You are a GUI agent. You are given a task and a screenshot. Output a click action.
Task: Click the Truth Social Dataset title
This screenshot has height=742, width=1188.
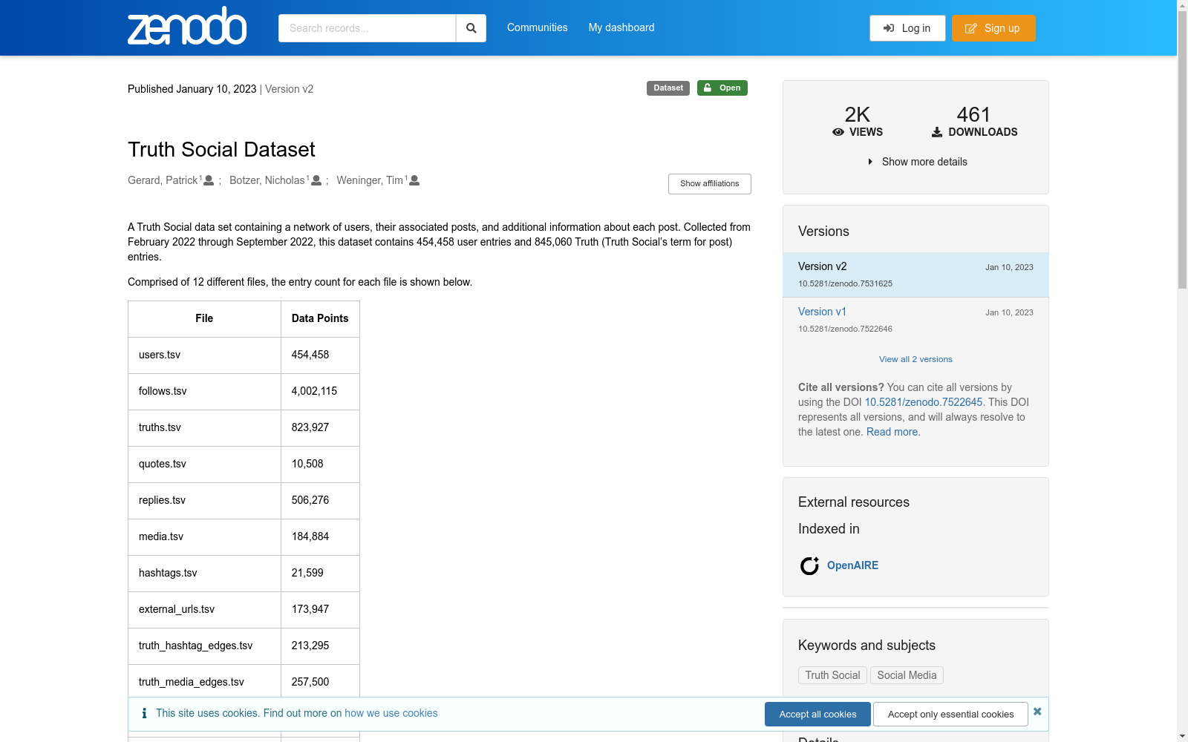pyautogui.click(x=221, y=149)
